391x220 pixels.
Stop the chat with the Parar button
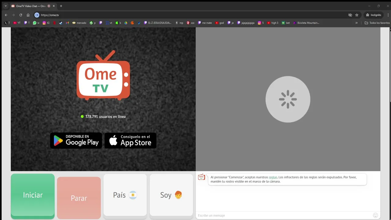79,198
